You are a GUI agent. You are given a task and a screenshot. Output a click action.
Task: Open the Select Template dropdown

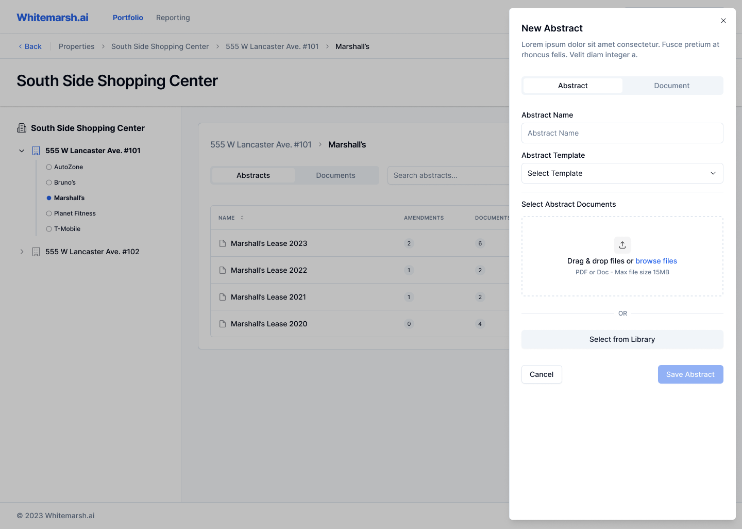pos(622,173)
